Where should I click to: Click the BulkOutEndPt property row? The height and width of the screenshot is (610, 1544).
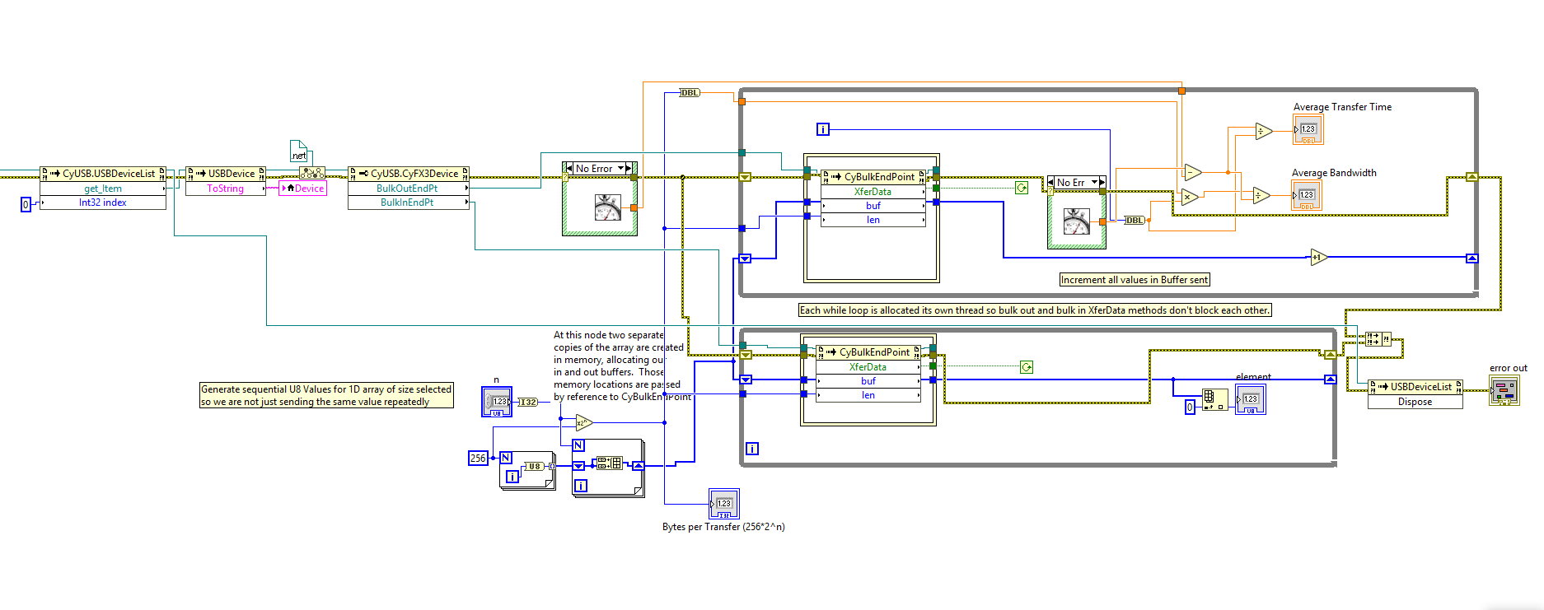409,189
